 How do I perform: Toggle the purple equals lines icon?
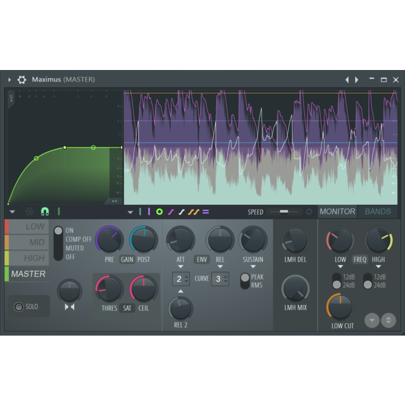point(205,212)
